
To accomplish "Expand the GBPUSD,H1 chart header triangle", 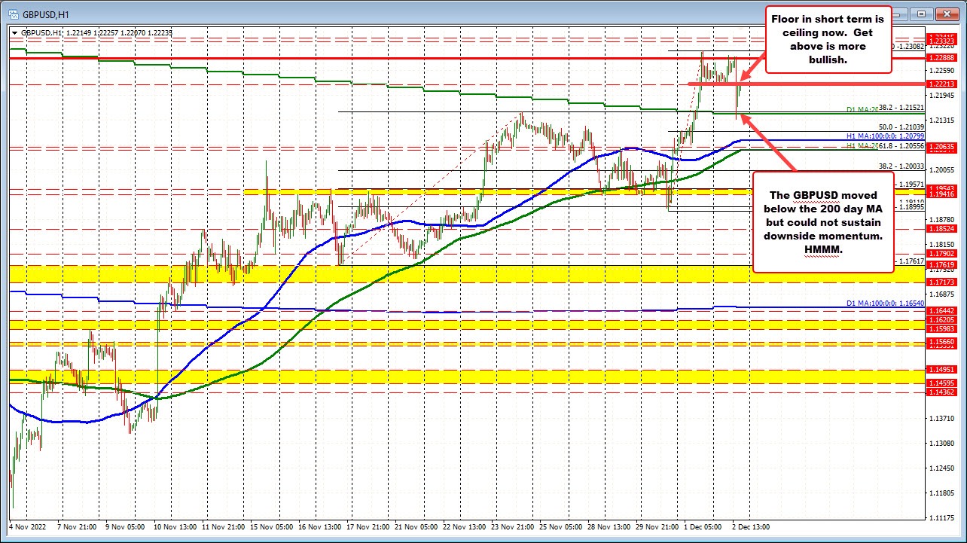I will (16, 32).
